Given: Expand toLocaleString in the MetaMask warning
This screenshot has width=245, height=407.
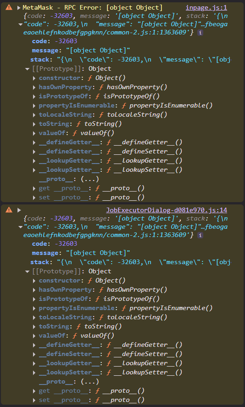Looking at the screenshot, I should pos(34,115).
